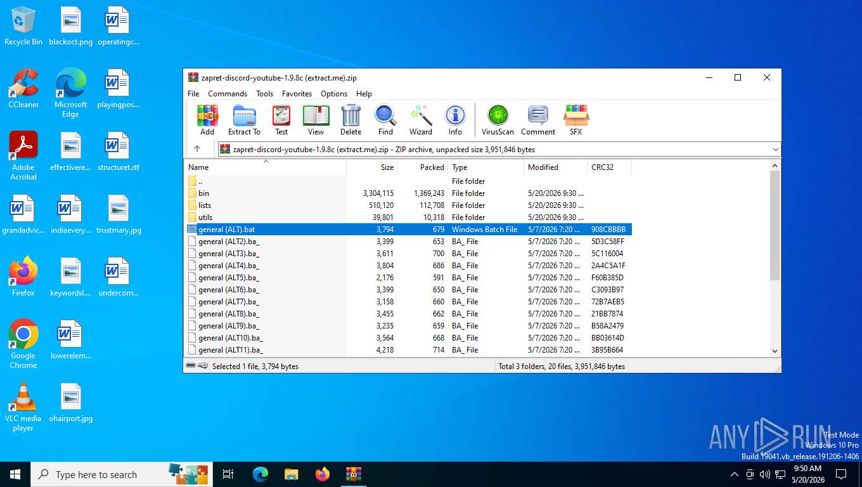Viewport: 862px width, 487px height.
Task: Select general (ALT8).ba_ file
Action: (409, 314)
